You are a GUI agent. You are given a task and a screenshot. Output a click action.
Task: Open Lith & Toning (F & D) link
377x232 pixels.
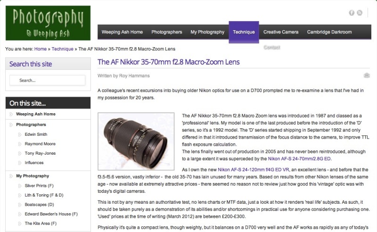point(44,195)
